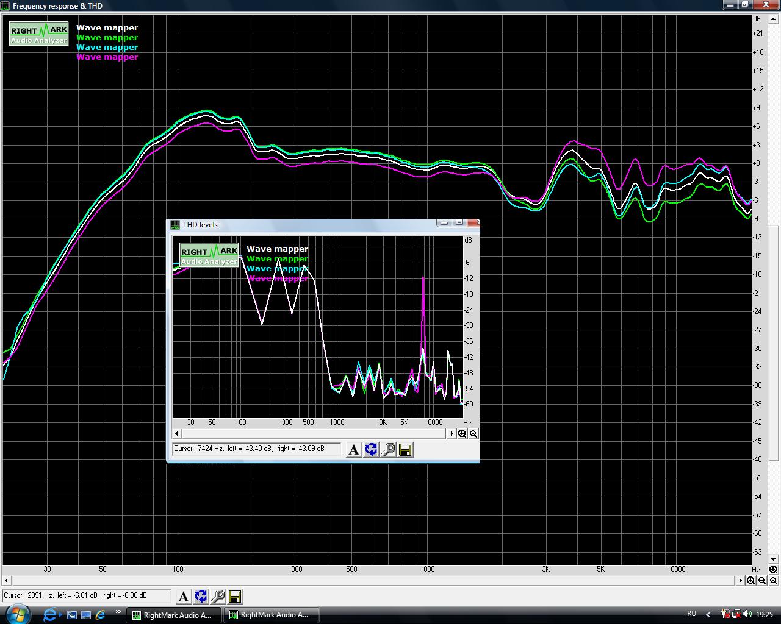
Task: Click '10000' label on main frequency axis
Action: pos(676,569)
